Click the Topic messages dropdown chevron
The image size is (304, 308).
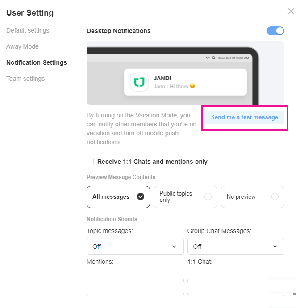coord(174,246)
